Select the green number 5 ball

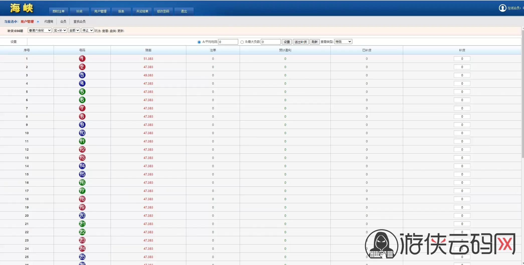coord(82,92)
